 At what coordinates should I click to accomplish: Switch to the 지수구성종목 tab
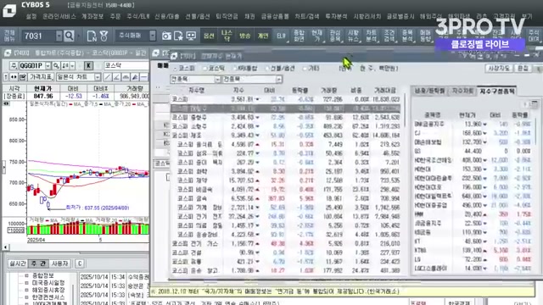click(497, 91)
